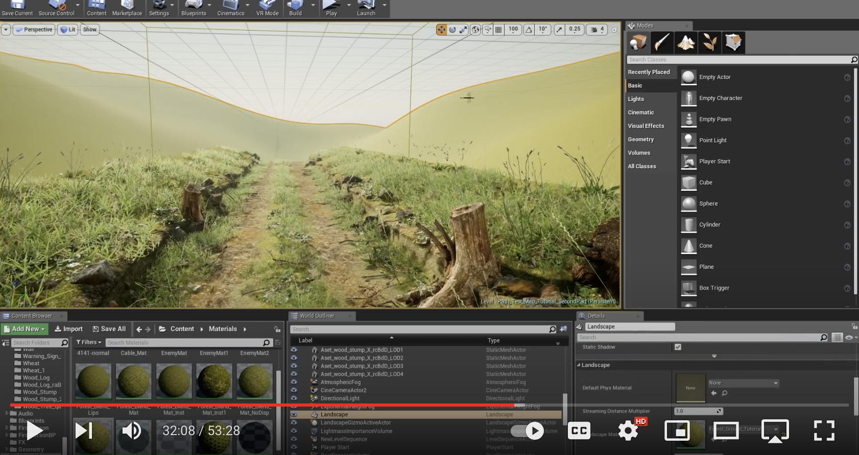
Task: Hide the CineCameraActor2 via eye icon
Action: pos(294,390)
